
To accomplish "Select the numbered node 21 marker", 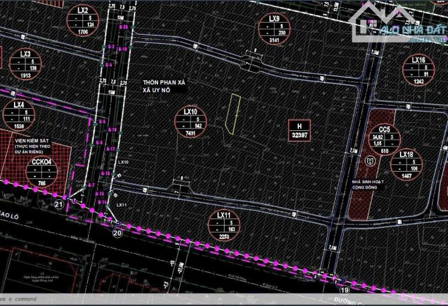I will point(60,204).
